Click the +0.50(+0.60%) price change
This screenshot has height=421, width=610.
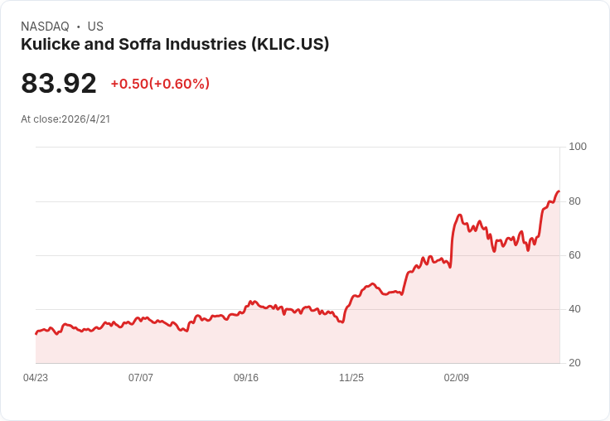click(160, 84)
